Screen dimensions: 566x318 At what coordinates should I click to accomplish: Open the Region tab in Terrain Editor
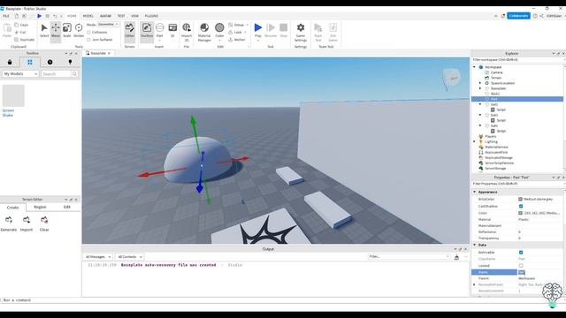(40, 207)
